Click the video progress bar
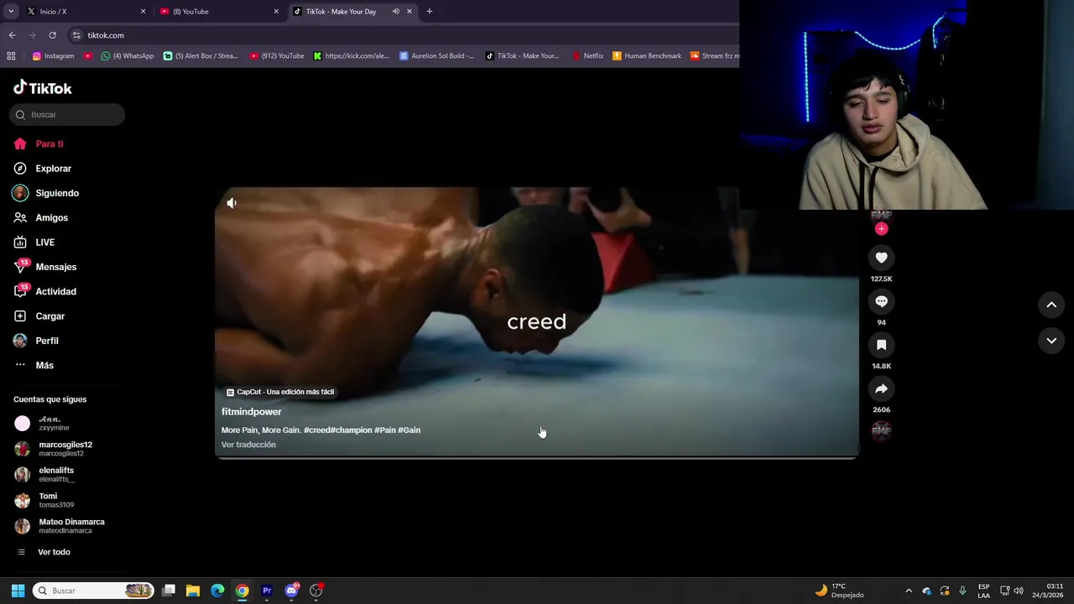This screenshot has width=1074, height=604. click(537, 457)
